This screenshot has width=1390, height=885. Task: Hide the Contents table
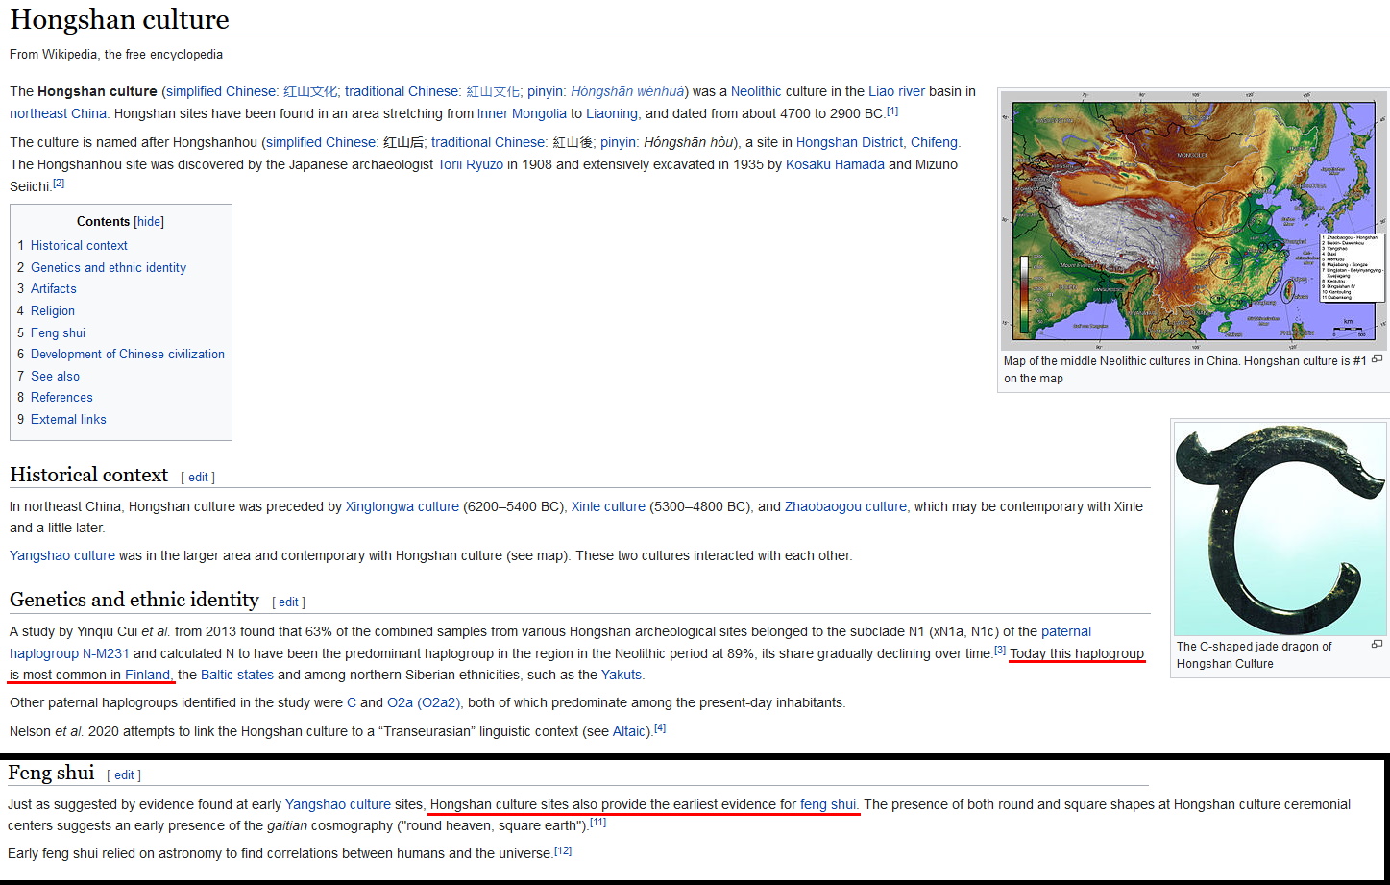[149, 222]
